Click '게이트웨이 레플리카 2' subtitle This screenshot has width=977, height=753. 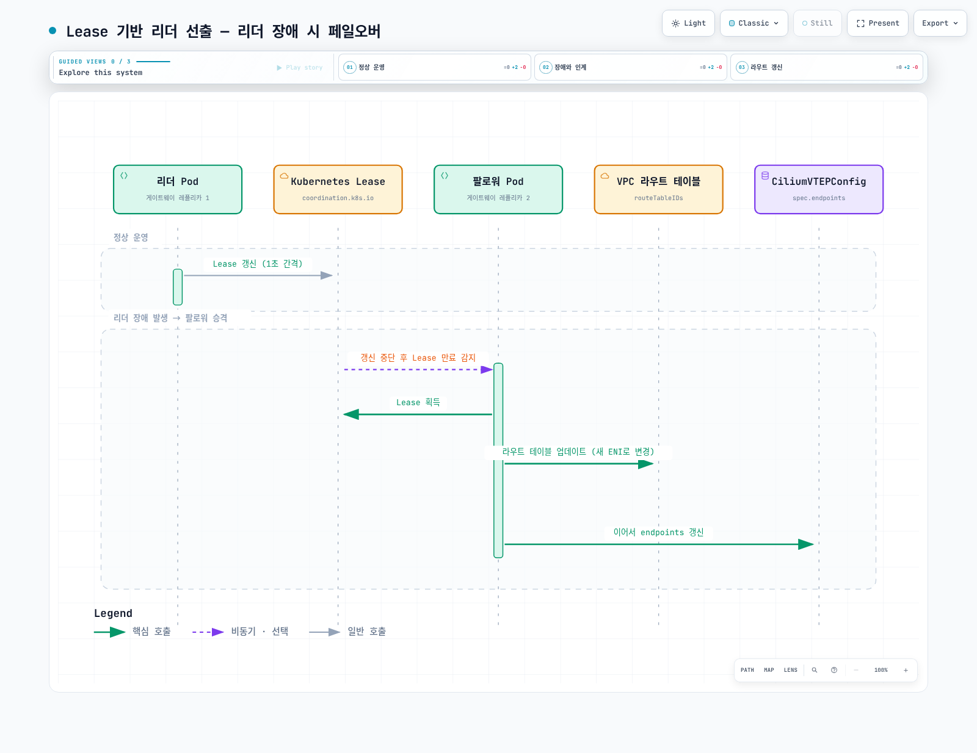(x=498, y=198)
